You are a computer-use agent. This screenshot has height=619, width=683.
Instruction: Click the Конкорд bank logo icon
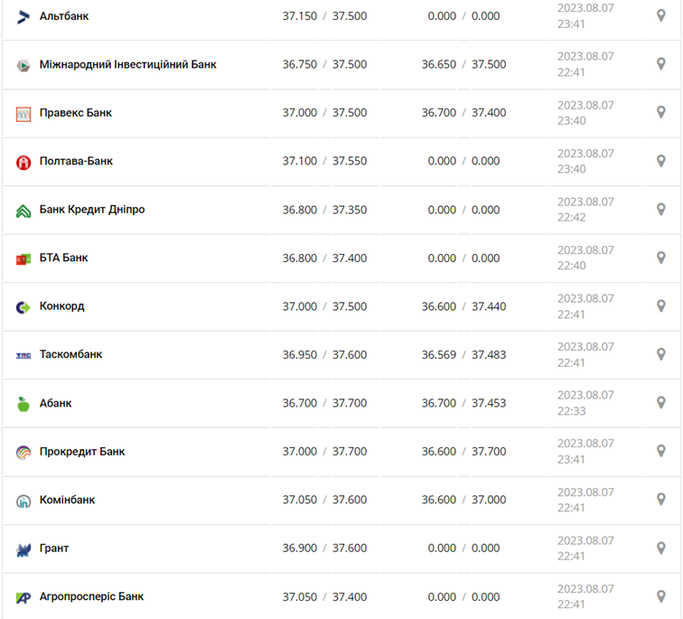click(x=23, y=306)
